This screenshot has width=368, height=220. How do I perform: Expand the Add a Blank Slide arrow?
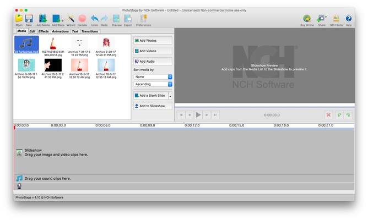coord(170,96)
